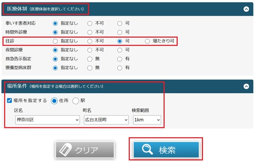Screen dimensions: 255x161
Task: Select 可 for 往診
Action: tap(120, 41)
